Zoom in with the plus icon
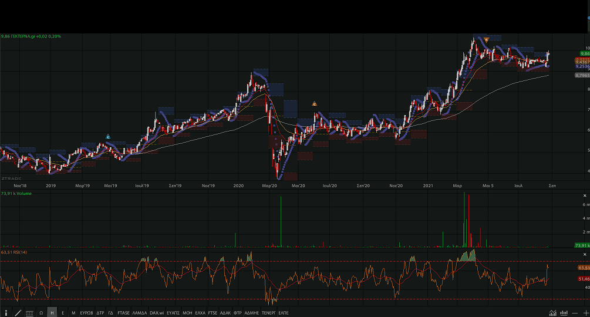This screenshot has height=317, width=590. coord(585,313)
